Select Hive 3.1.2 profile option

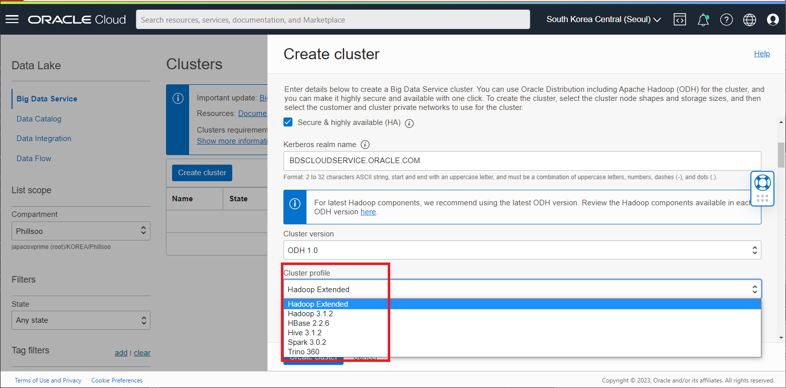pyautogui.click(x=522, y=333)
